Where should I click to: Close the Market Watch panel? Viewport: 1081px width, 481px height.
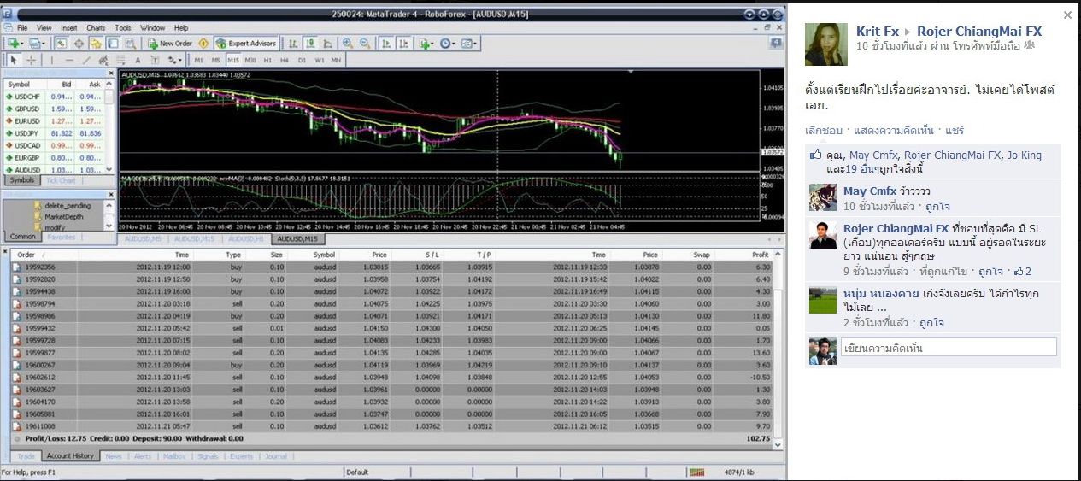(x=111, y=73)
